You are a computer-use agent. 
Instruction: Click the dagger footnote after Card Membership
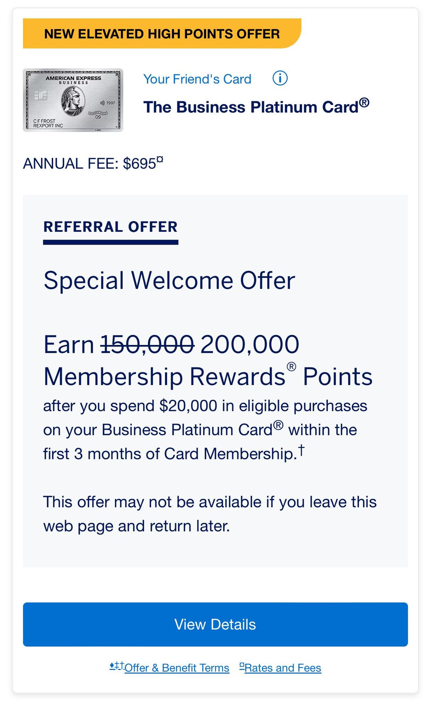[301, 450]
